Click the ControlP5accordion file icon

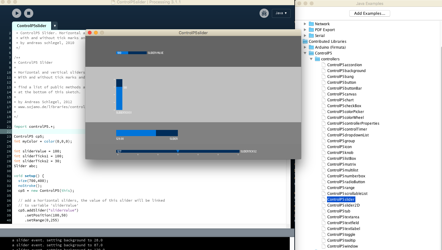[324, 65]
